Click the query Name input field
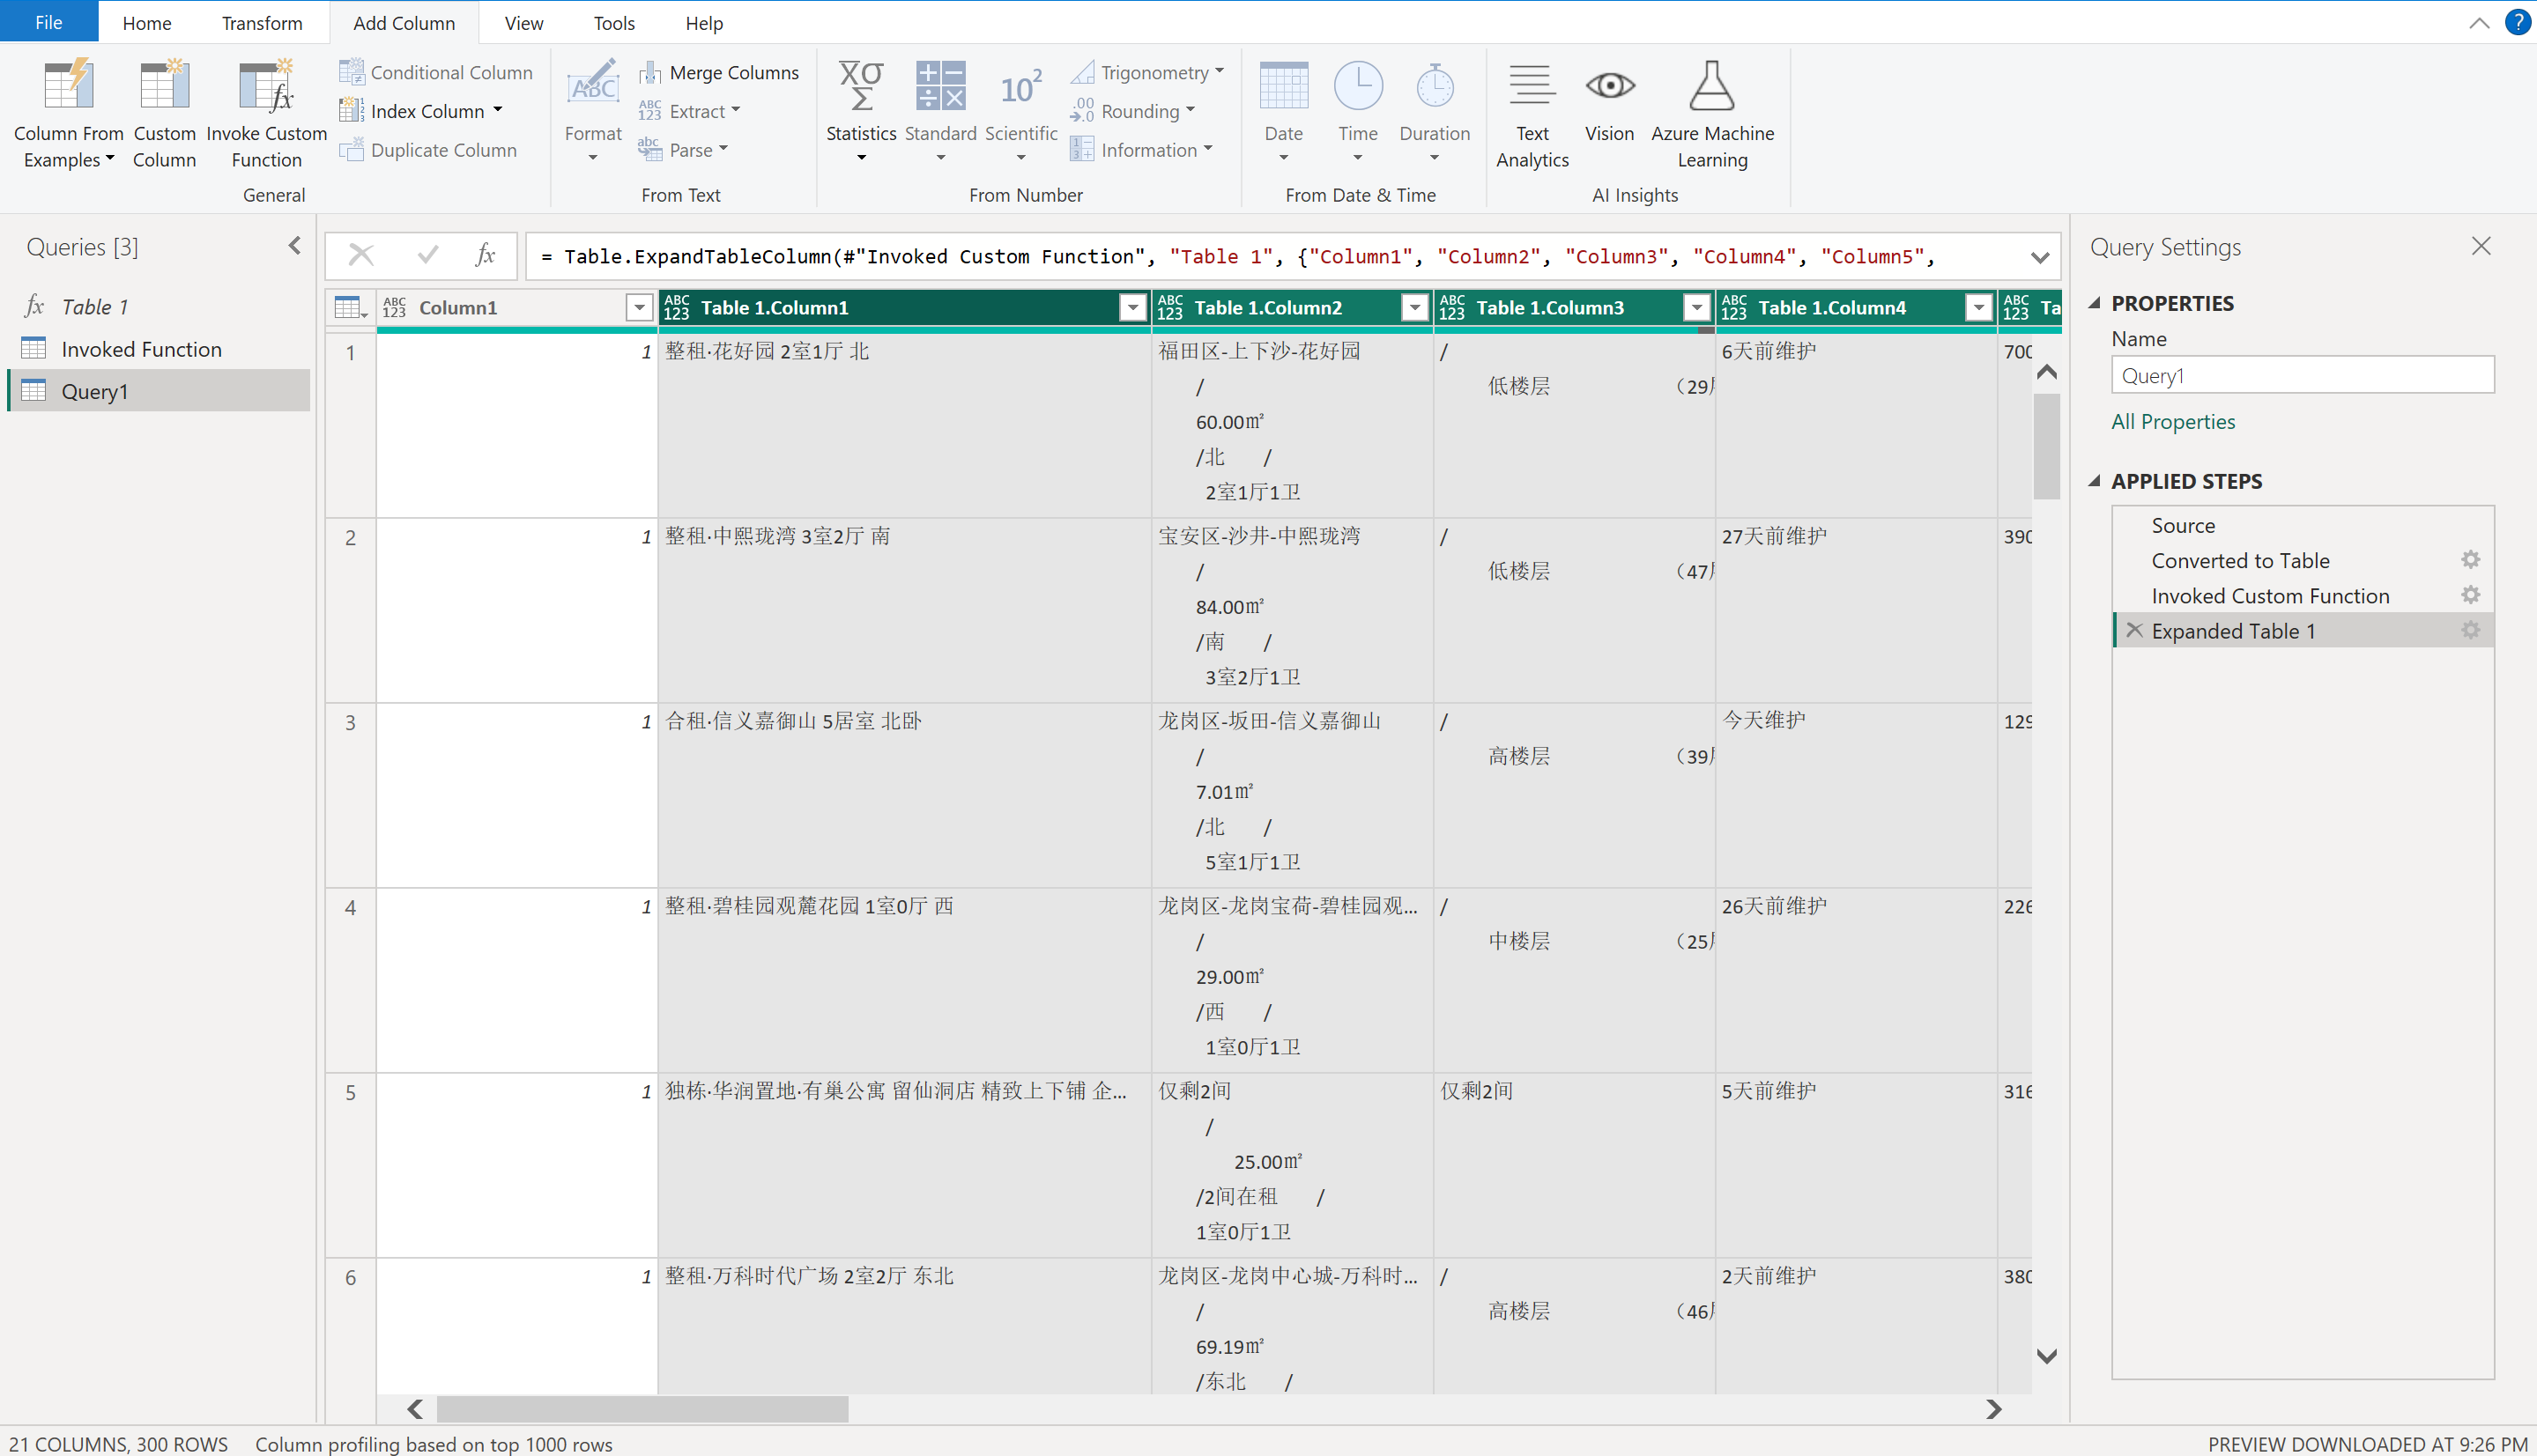Screen dimensions: 2537x1456 pos(2301,376)
